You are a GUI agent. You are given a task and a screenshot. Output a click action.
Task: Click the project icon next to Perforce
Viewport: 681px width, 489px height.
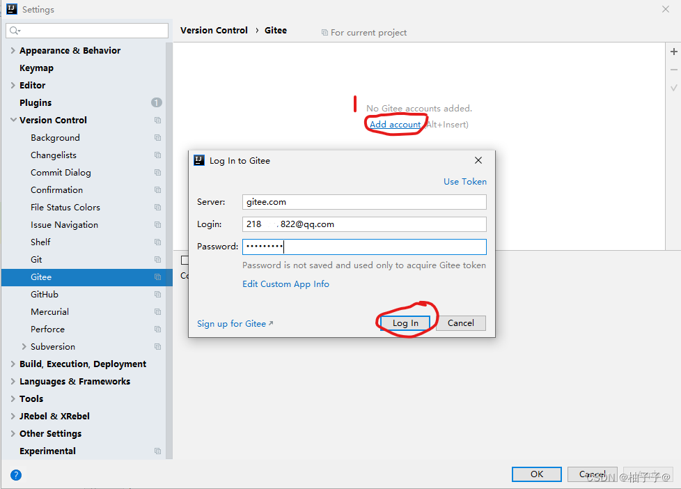157,329
